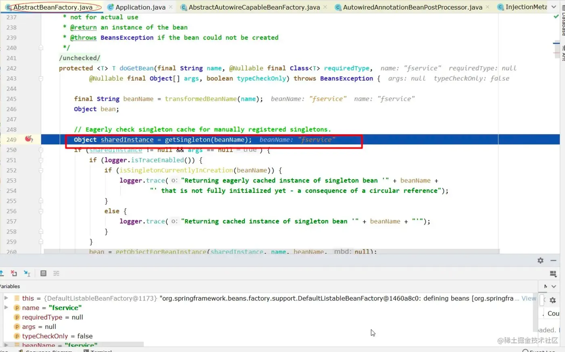The image size is (565, 352).
Task: Click parameter icon beside args
Action: pos(17,327)
